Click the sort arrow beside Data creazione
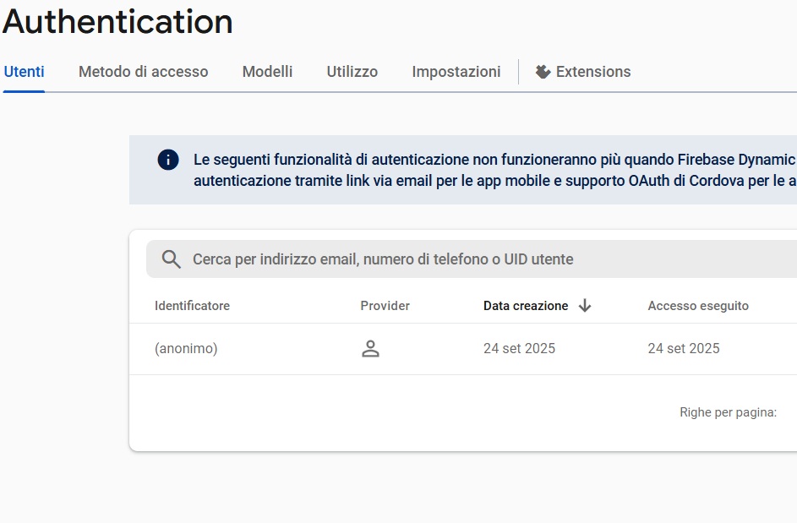 (x=585, y=306)
